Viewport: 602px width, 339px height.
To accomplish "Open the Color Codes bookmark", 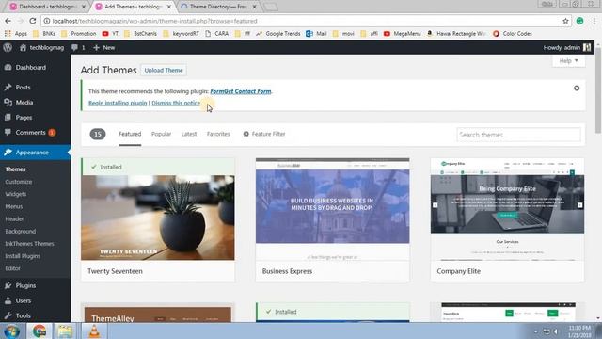I will coord(513,34).
